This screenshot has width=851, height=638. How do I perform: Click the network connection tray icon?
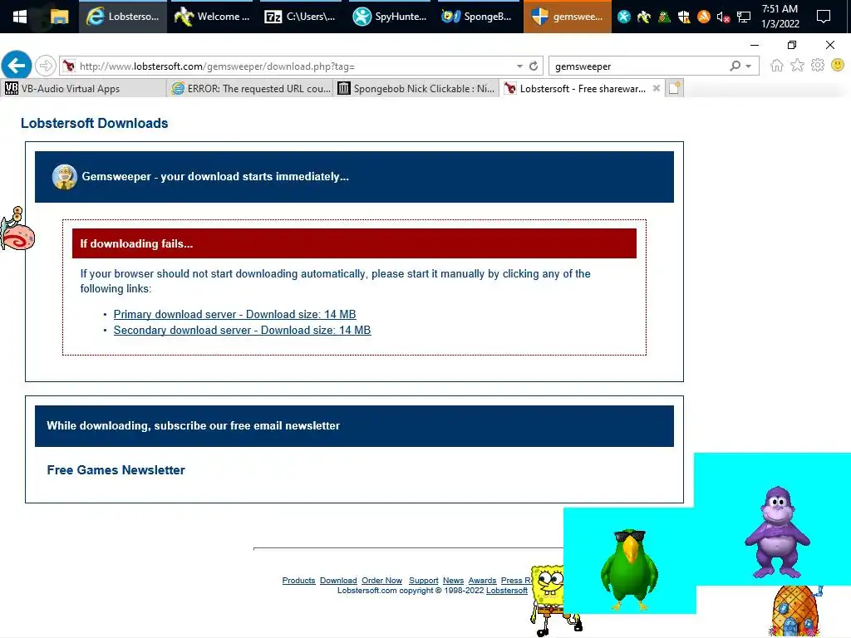click(744, 17)
